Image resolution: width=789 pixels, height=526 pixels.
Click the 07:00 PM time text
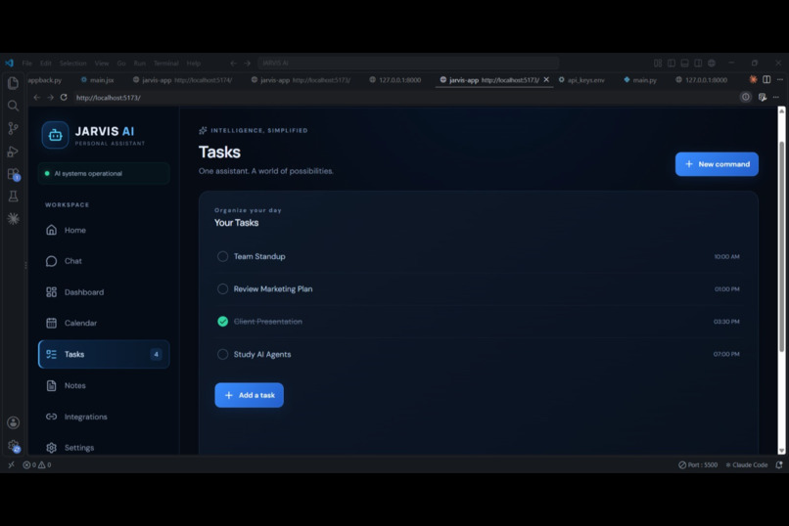click(726, 354)
